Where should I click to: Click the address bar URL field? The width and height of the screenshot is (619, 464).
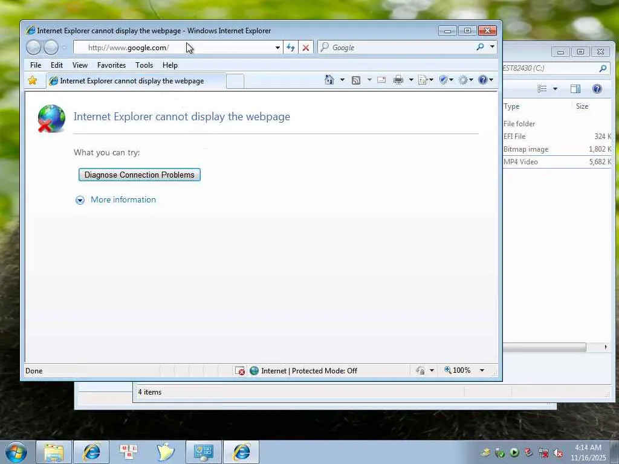[173, 48]
